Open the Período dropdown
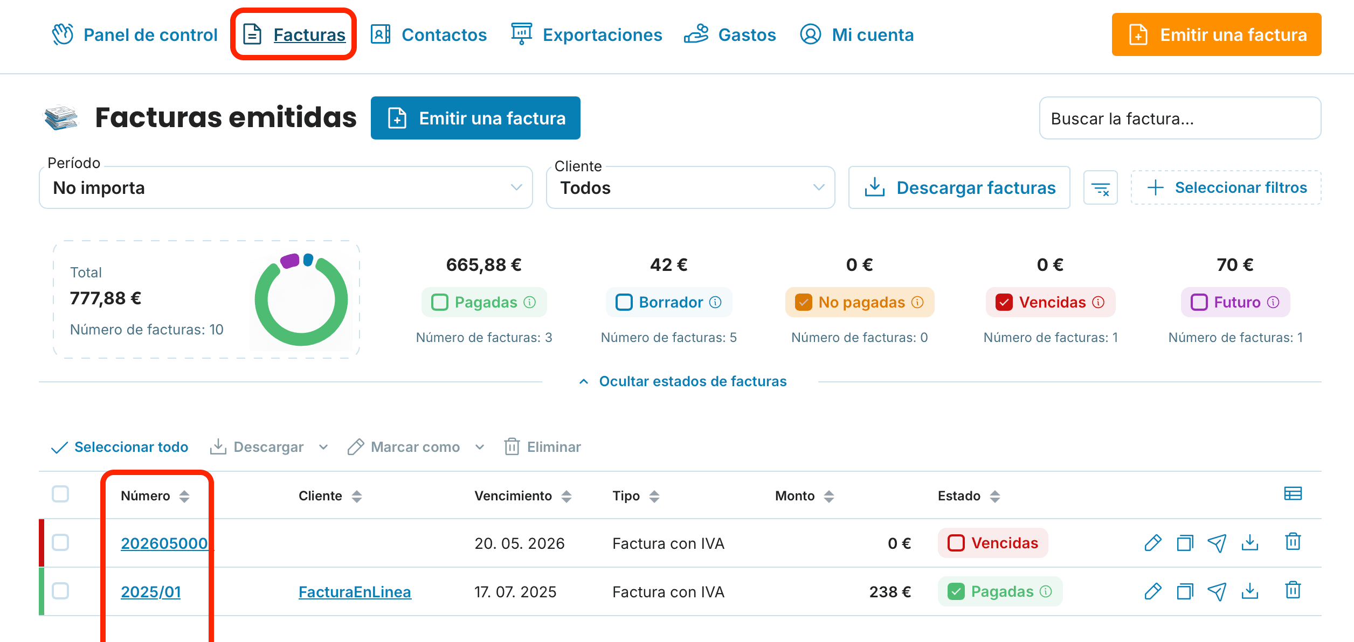This screenshot has height=642, width=1354. pyautogui.click(x=286, y=187)
